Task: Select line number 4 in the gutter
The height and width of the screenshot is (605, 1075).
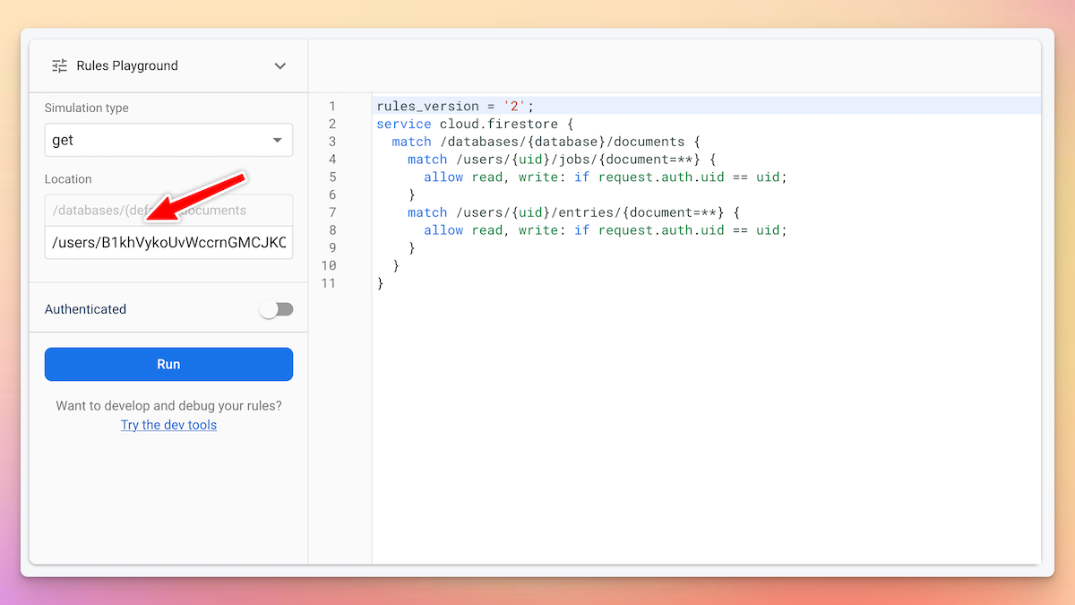Action: click(x=331, y=160)
